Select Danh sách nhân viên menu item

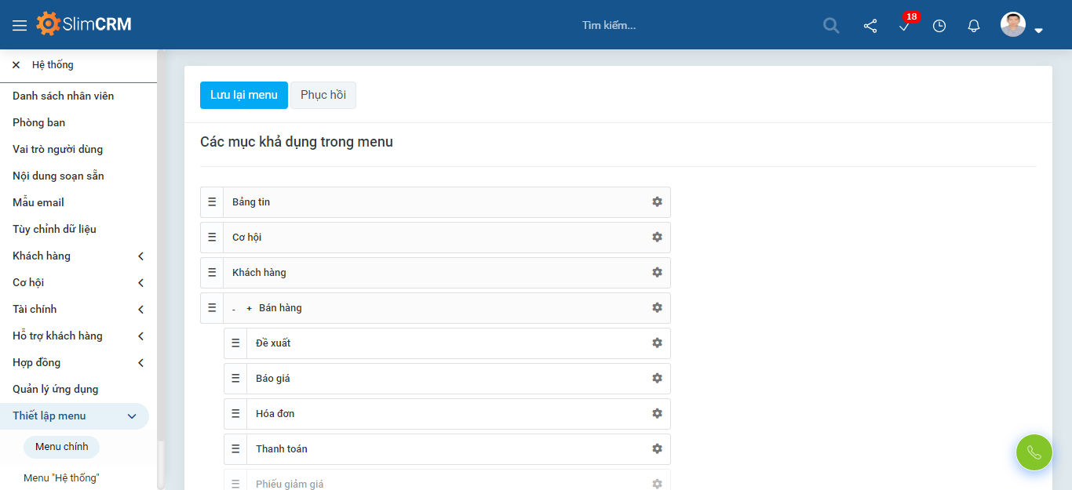[x=63, y=96]
